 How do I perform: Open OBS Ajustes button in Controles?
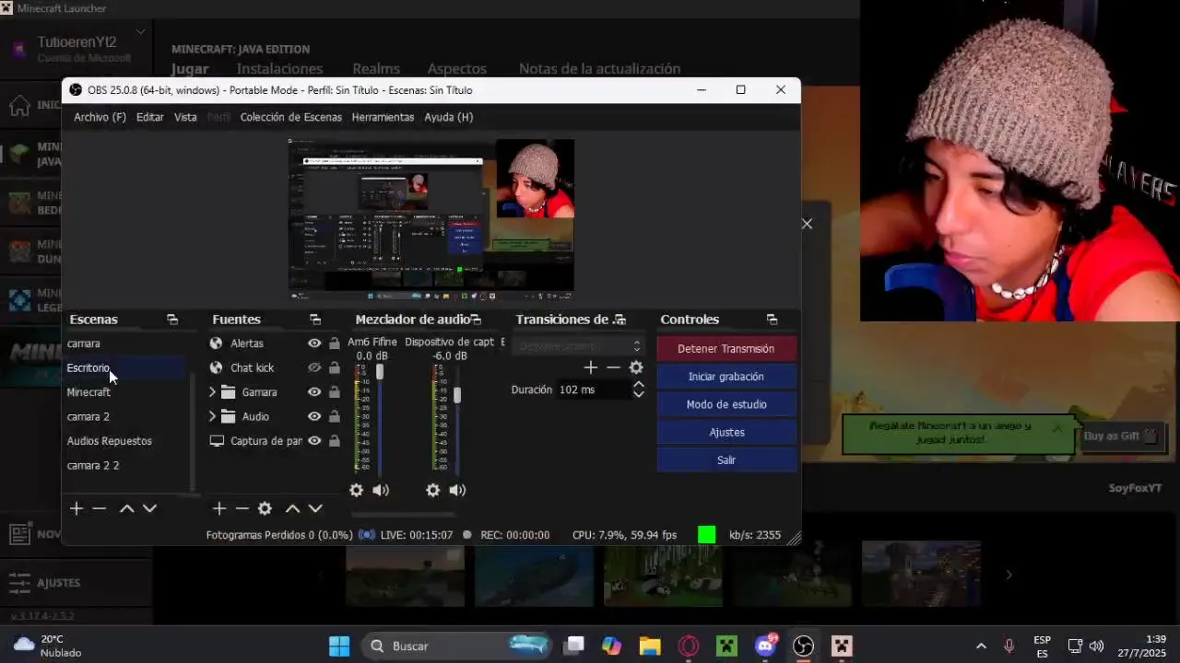[x=726, y=432]
